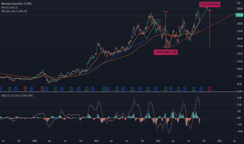Click the current price label 279.20
Screen dimensions: 244x144
click(240, 15)
